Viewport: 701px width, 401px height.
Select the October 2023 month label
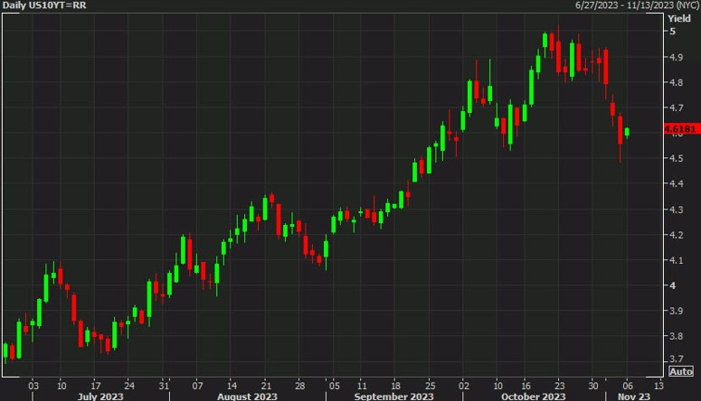click(534, 396)
